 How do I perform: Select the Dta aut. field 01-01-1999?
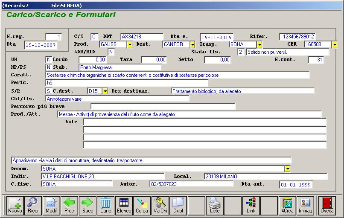[296, 185]
